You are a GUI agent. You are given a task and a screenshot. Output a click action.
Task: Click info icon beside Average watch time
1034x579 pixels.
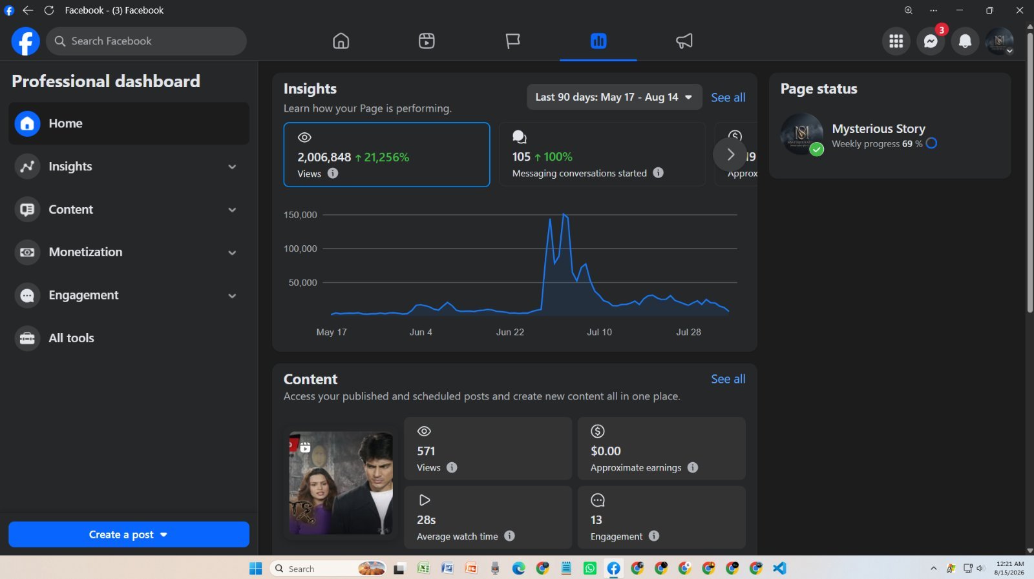pos(509,536)
